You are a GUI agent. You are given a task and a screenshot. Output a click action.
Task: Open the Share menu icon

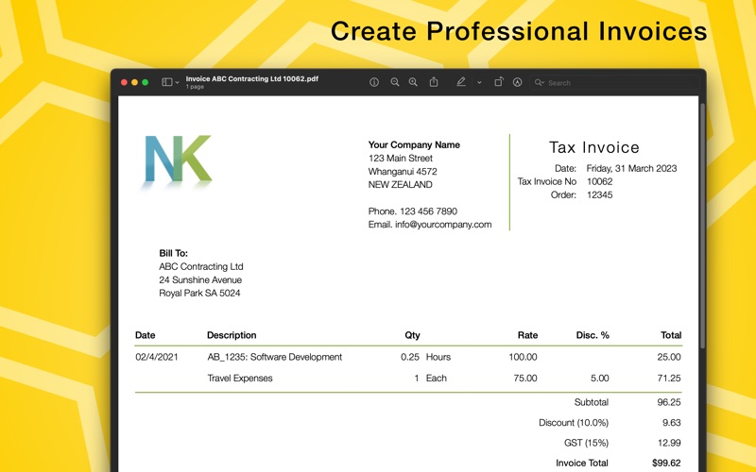[x=434, y=82]
